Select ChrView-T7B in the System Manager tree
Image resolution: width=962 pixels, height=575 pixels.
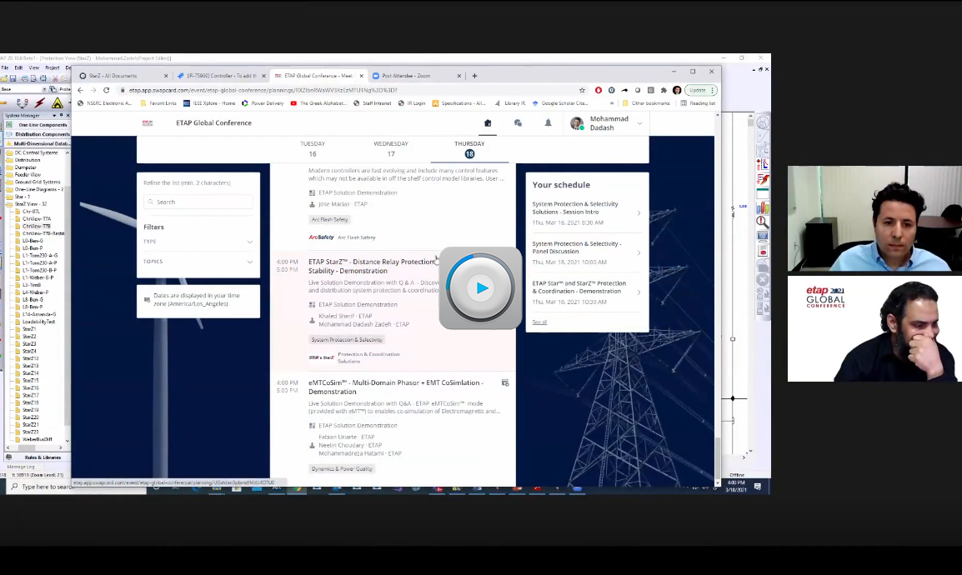tap(37, 227)
